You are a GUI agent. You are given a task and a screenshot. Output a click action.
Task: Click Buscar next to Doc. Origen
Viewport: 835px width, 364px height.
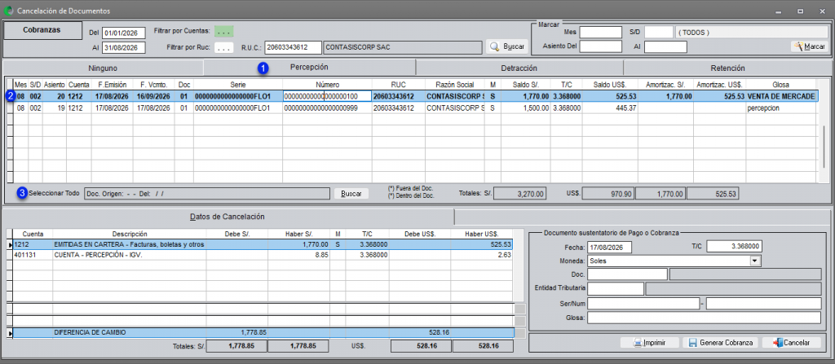[x=351, y=194]
